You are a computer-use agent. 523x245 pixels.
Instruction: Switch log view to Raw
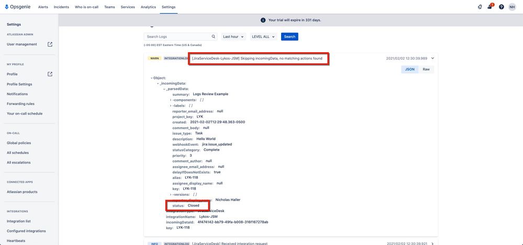(x=426, y=69)
